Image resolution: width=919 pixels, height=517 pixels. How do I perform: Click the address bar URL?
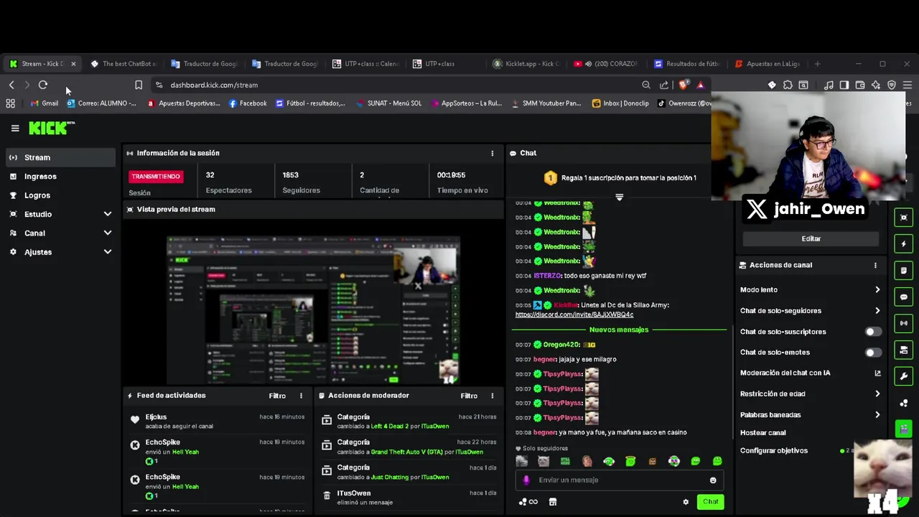point(214,85)
